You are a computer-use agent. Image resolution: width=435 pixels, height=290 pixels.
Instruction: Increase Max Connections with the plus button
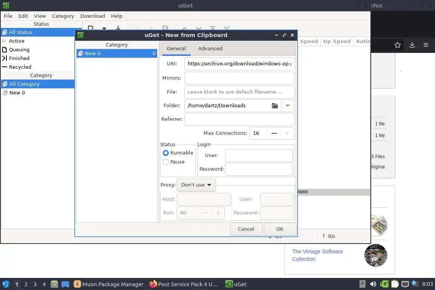coord(287,133)
